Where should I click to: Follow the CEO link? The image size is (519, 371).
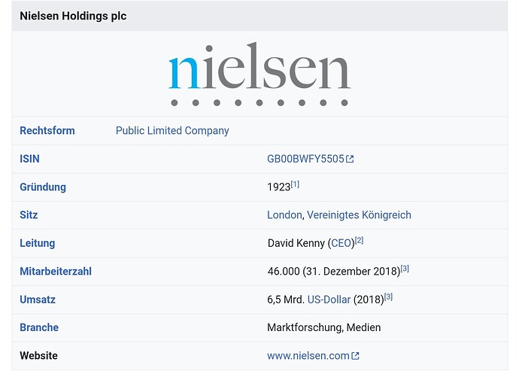coord(341,243)
